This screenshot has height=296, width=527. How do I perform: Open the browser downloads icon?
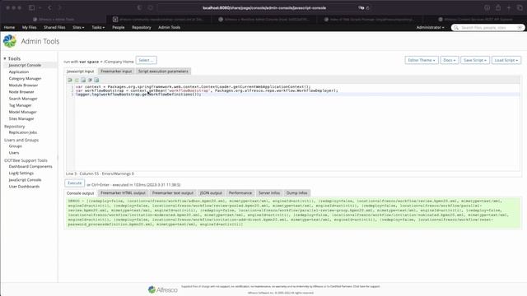click(487, 7)
